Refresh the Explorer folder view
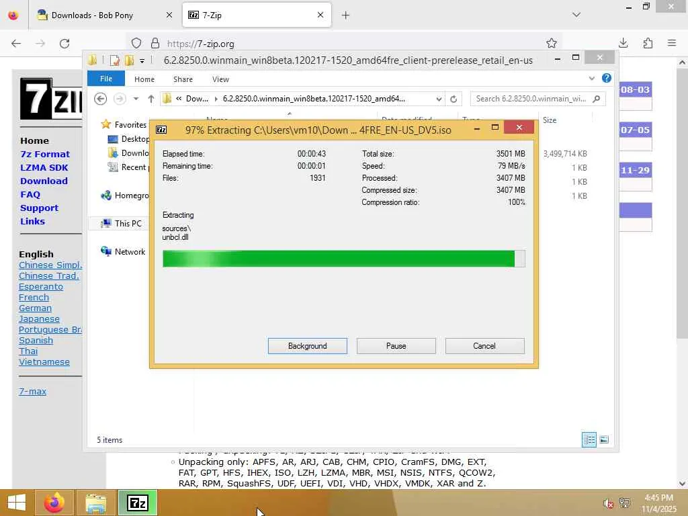Viewport: 688px width, 516px height. click(454, 99)
